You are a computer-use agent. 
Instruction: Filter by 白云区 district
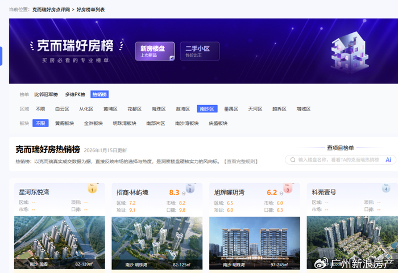click(62, 109)
